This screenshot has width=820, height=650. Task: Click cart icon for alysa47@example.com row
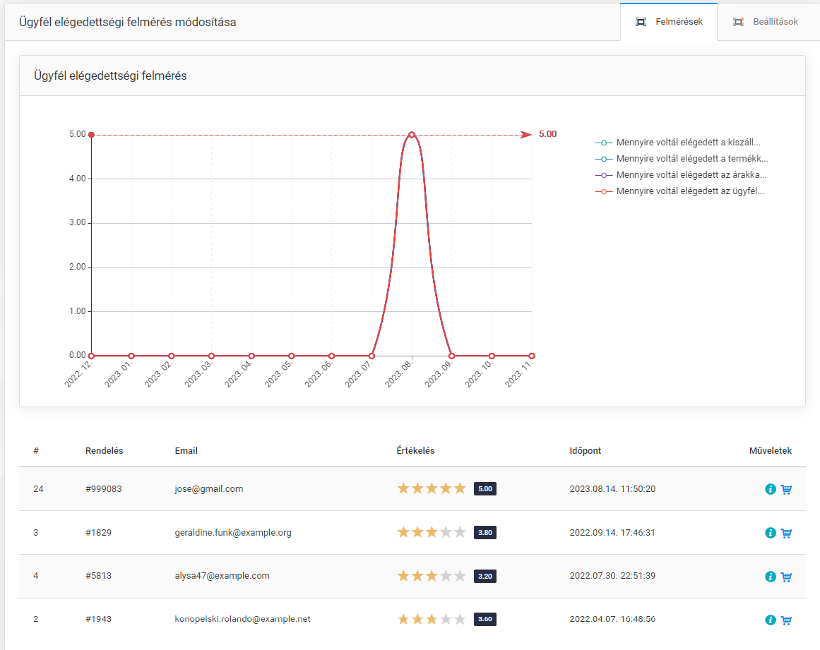tap(786, 577)
